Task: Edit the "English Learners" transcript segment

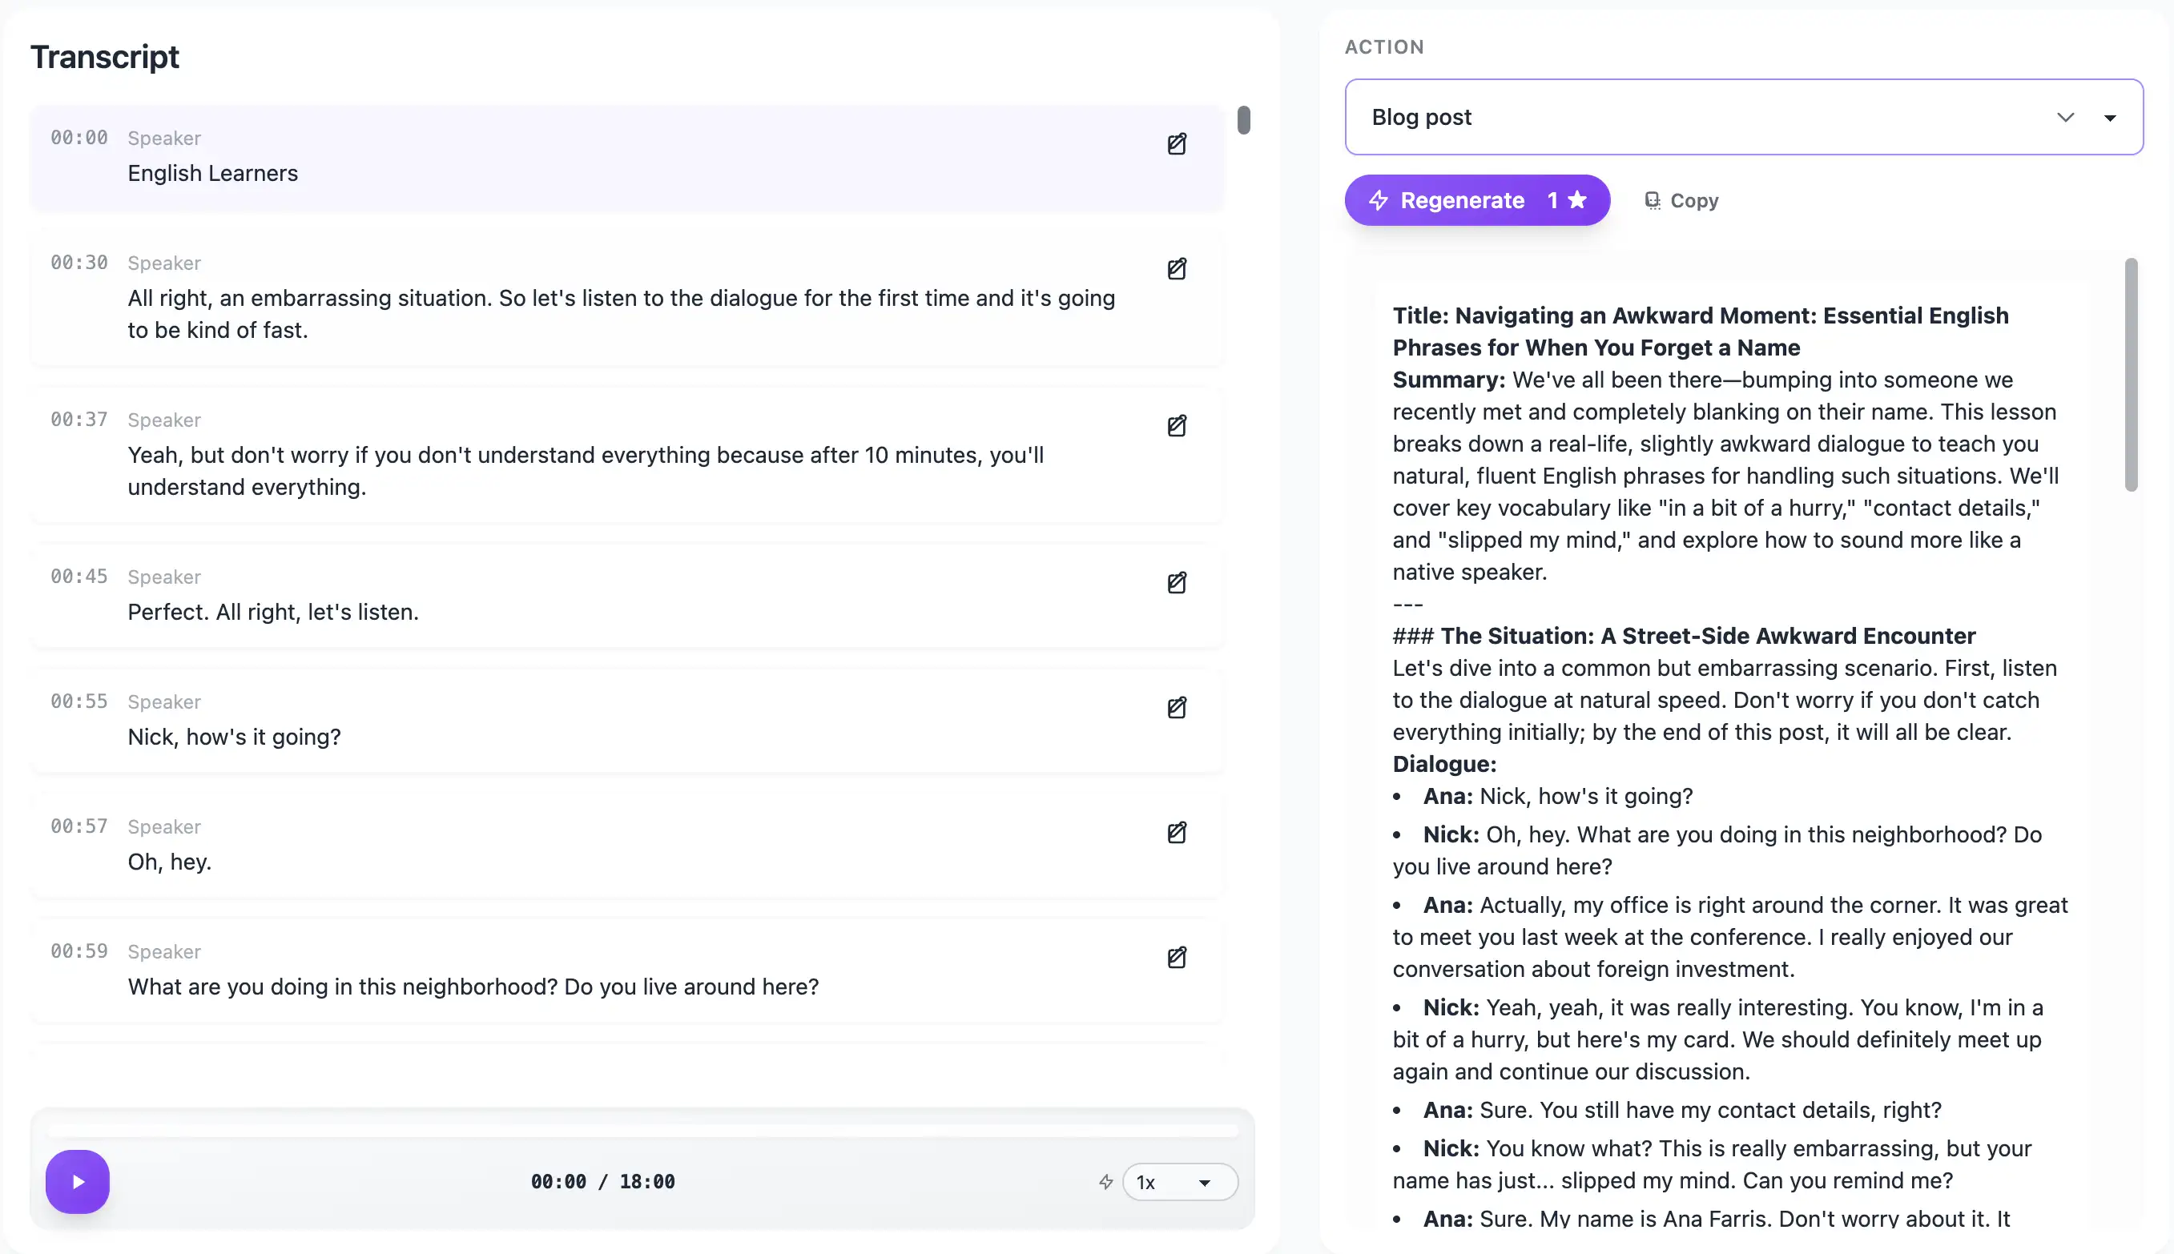Action: pyautogui.click(x=1177, y=144)
